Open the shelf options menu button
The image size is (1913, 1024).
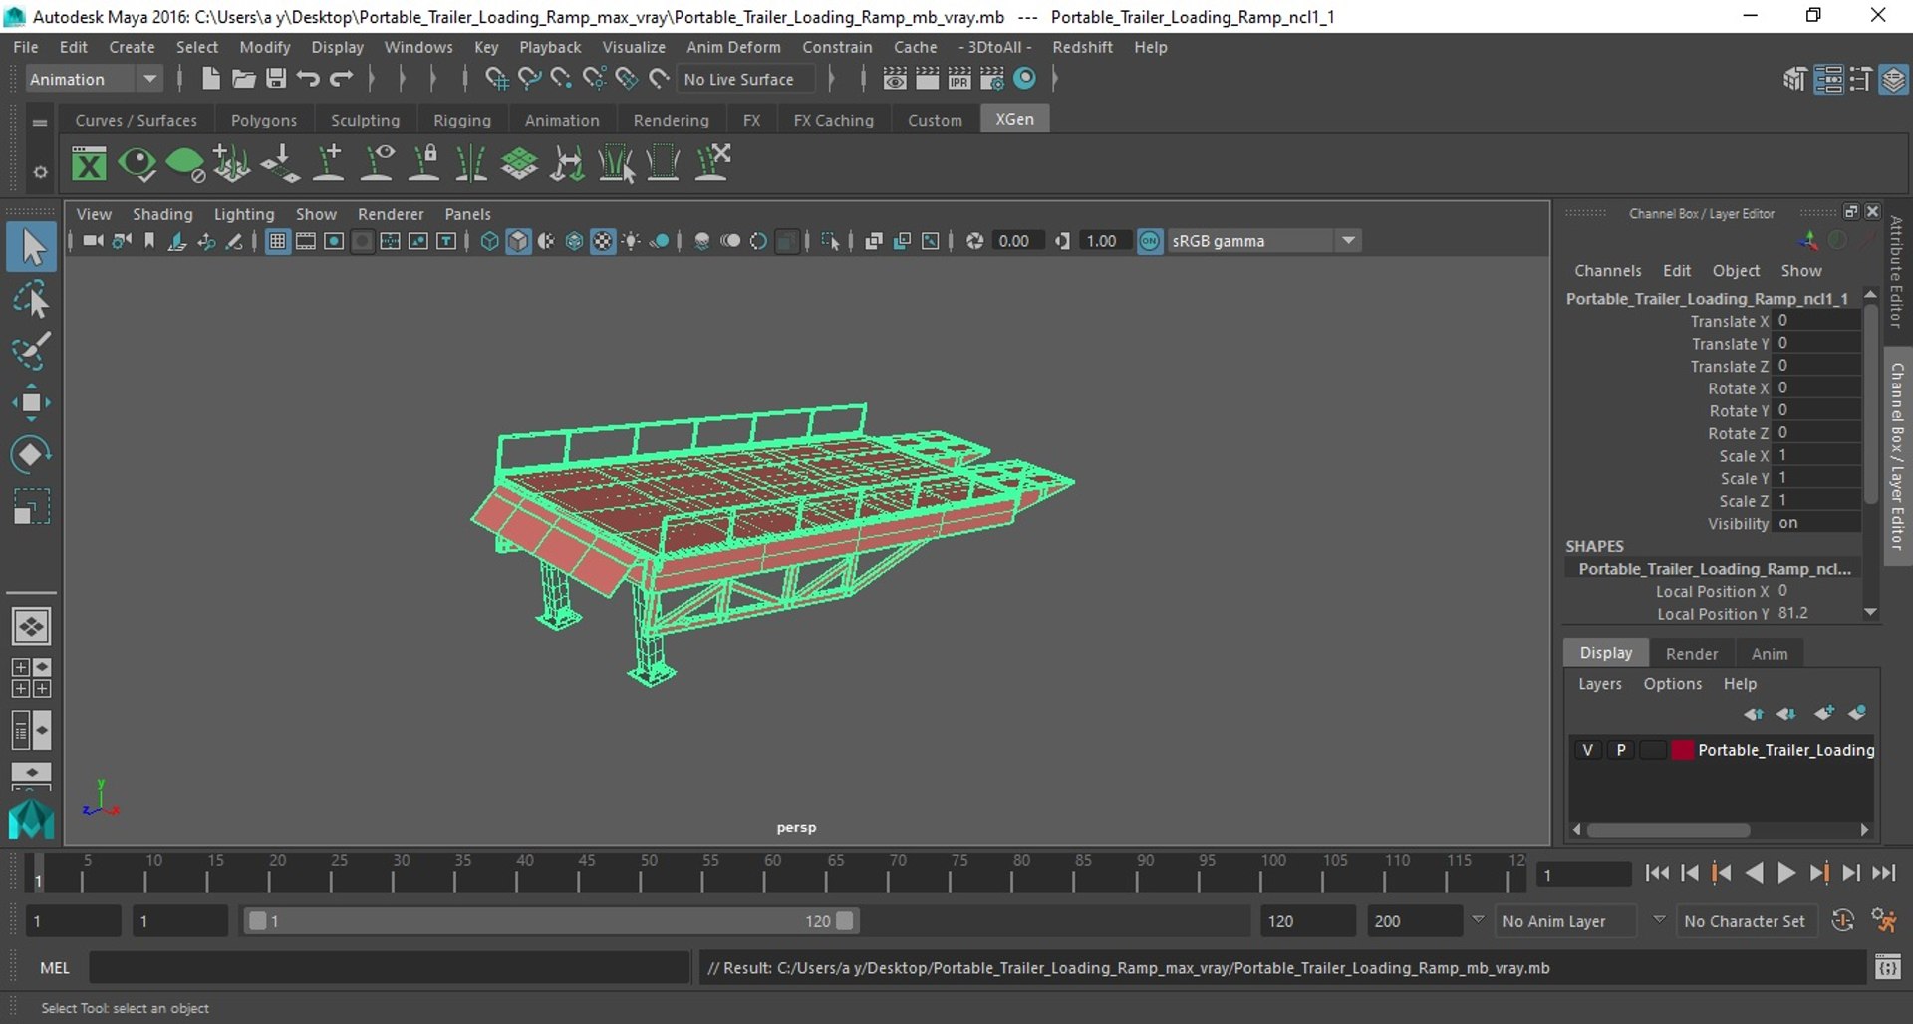pos(40,172)
